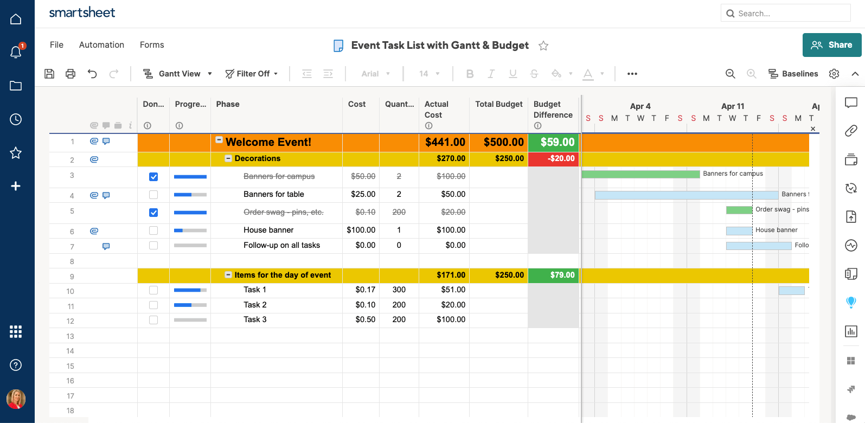Open the Gantt View dropdown
The width and height of the screenshot is (865, 423).
[177, 74]
